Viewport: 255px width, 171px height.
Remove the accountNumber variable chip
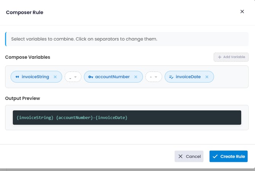pyautogui.click(x=136, y=77)
